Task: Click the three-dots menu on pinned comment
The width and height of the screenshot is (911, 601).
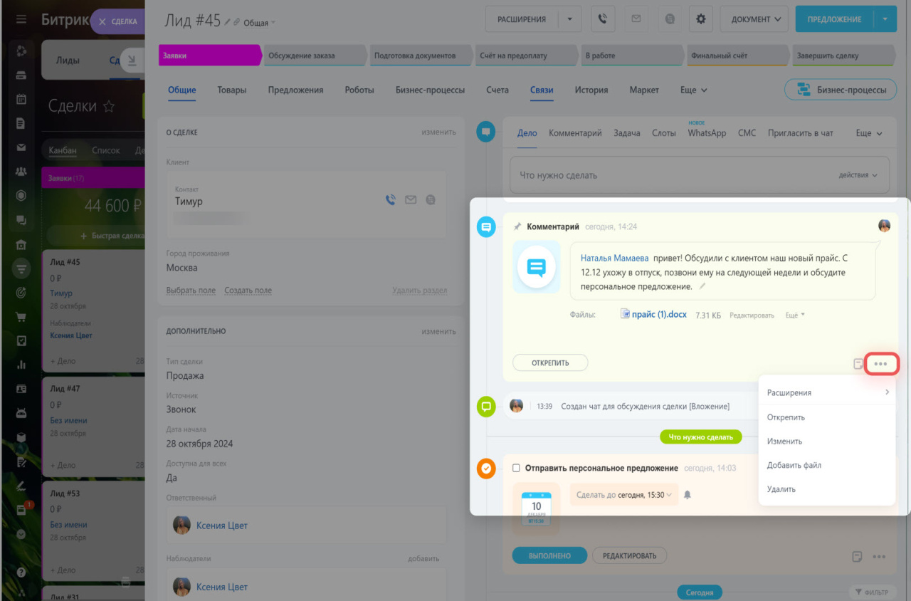Action: tap(881, 364)
